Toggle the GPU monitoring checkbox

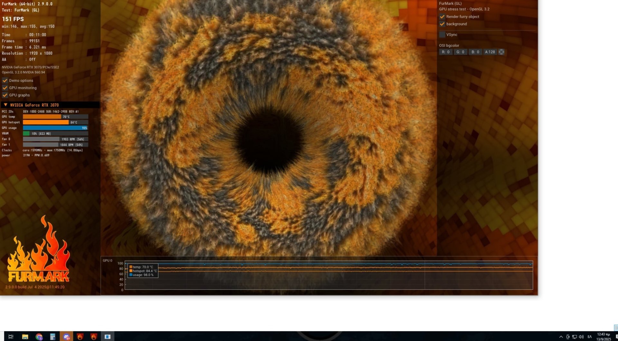5,88
